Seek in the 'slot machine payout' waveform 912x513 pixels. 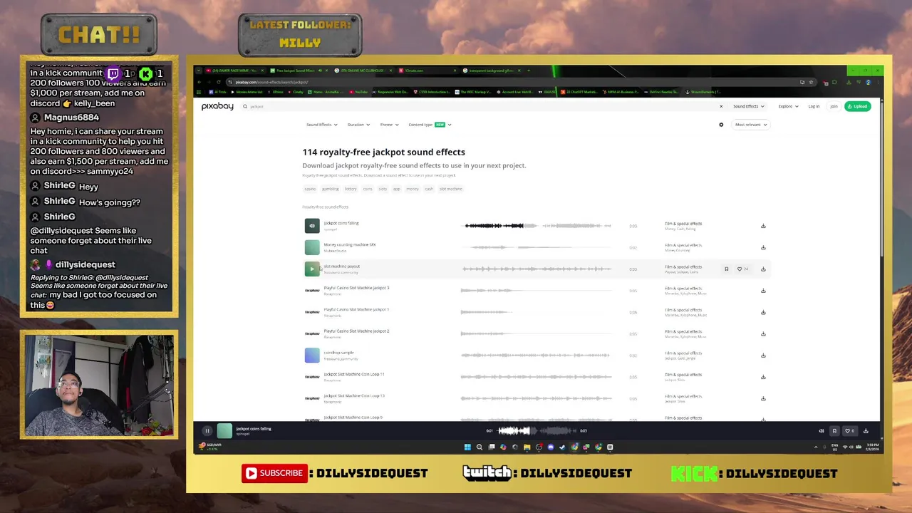point(538,269)
